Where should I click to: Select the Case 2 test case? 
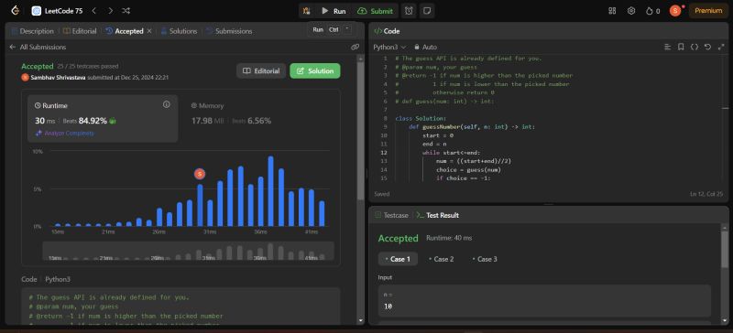(x=441, y=259)
